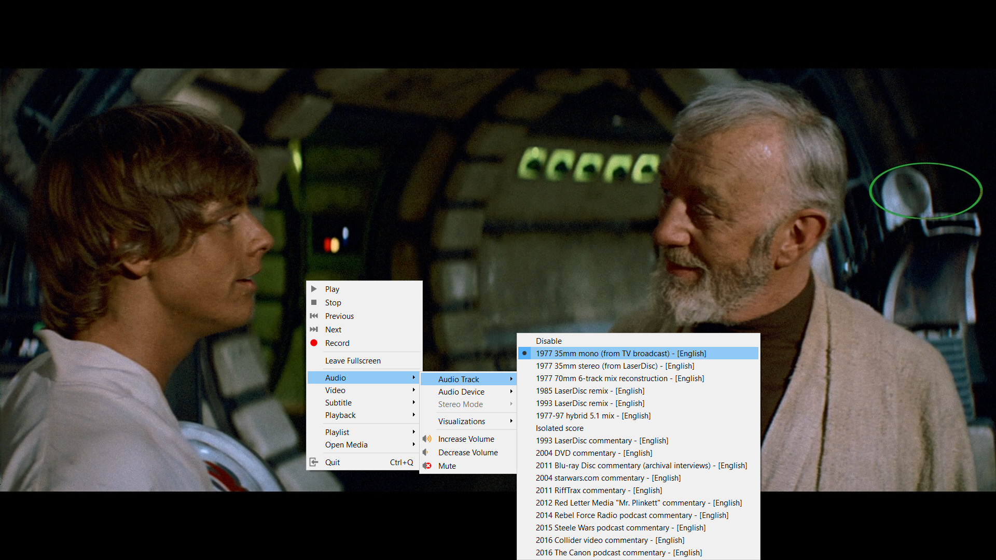Click Mute in the Audio submenu
996x560 pixels.
pos(468,466)
